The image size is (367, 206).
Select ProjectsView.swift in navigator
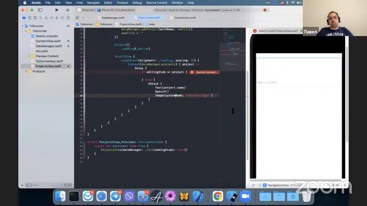pyautogui.click(x=46, y=66)
